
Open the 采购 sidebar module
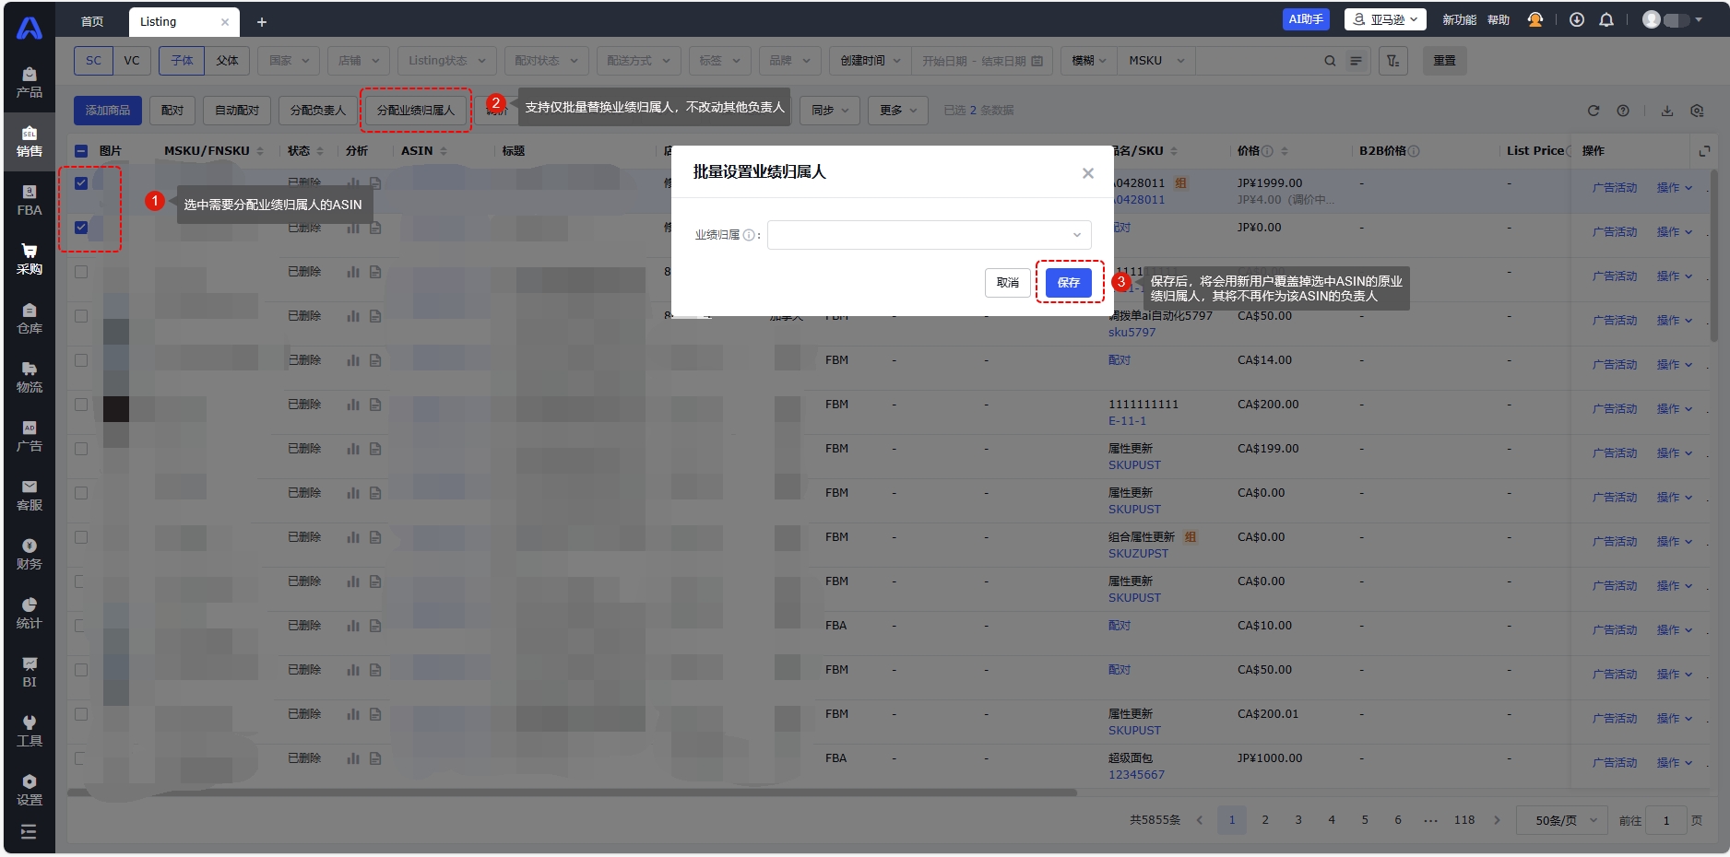click(30, 260)
